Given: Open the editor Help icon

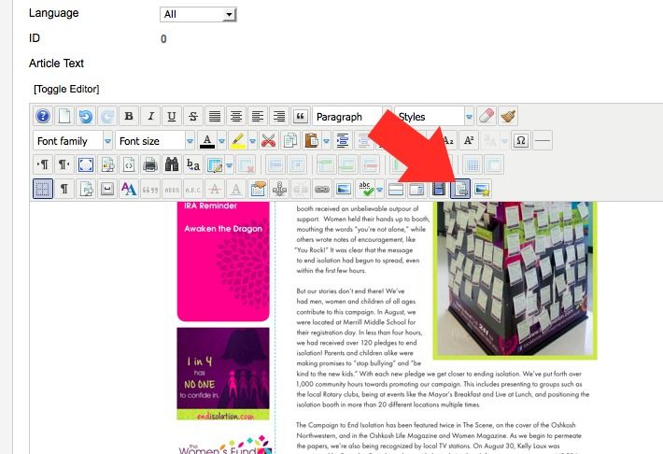Looking at the screenshot, I should coord(43,117).
